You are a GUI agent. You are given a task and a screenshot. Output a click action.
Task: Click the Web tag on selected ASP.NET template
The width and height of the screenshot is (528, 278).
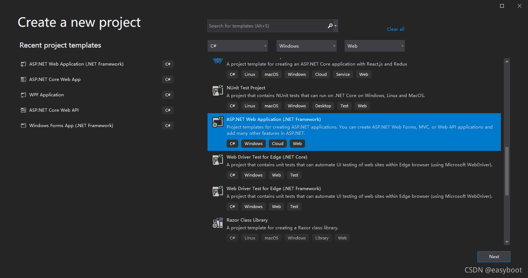pos(297,144)
